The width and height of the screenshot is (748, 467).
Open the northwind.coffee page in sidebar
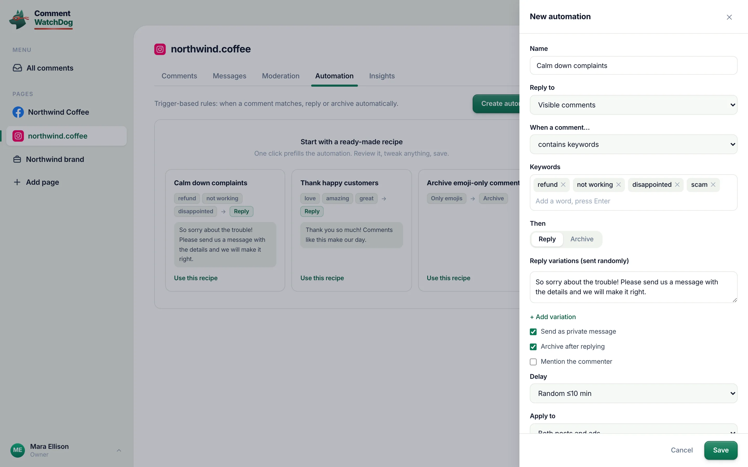[66, 136]
